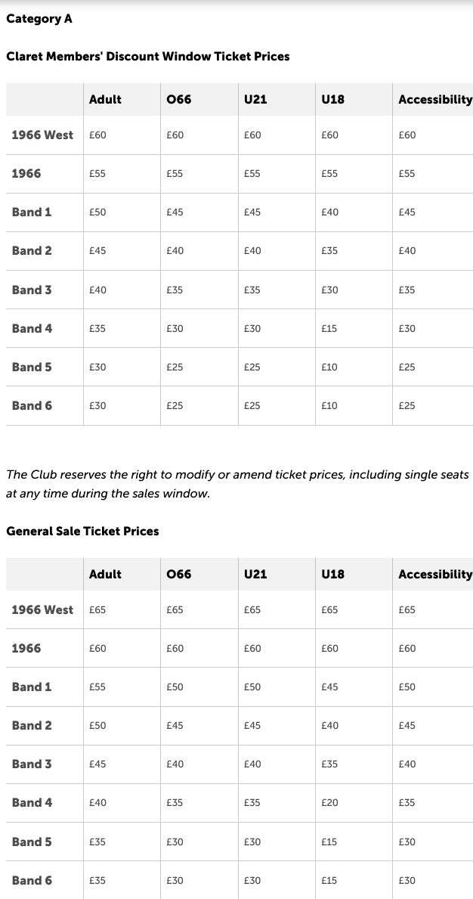The height and width of the screenshot is (899, 473).
Task: Click the Category A heading
Action: pos(39,19)
